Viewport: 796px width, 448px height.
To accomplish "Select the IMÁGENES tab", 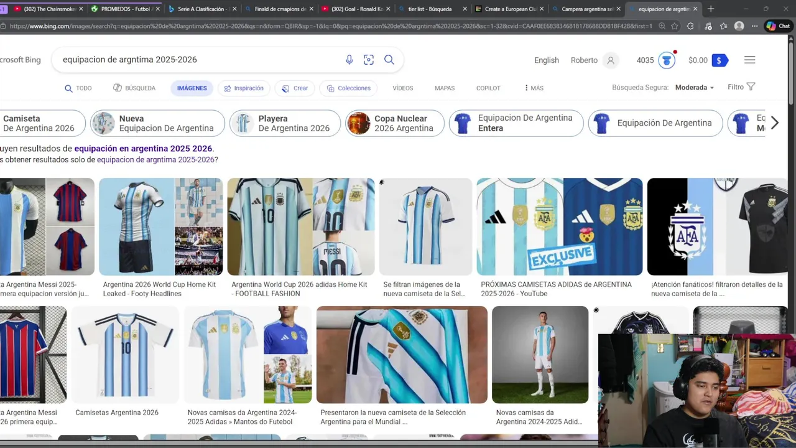I will 192,88.
